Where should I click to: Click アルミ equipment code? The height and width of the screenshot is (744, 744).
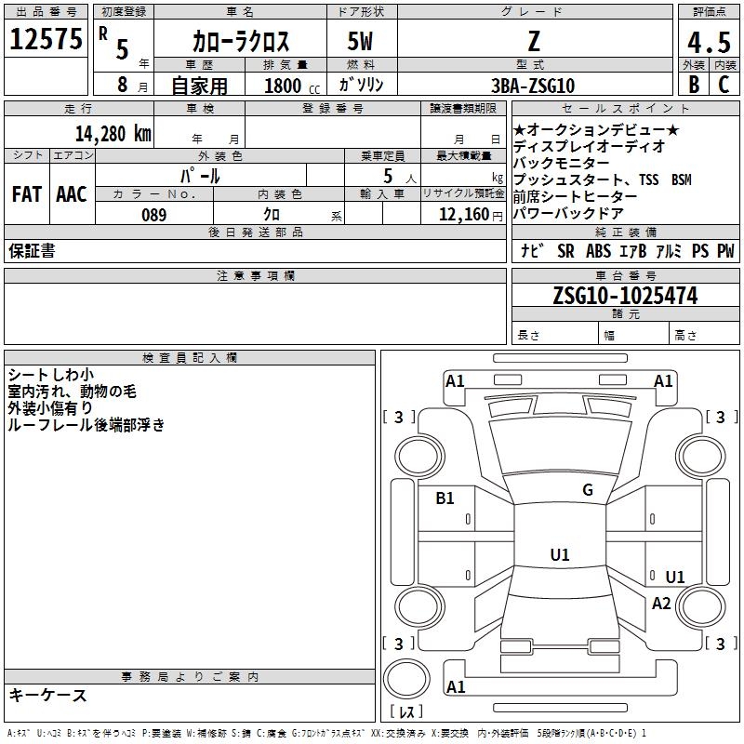click(x=669, y=251)
